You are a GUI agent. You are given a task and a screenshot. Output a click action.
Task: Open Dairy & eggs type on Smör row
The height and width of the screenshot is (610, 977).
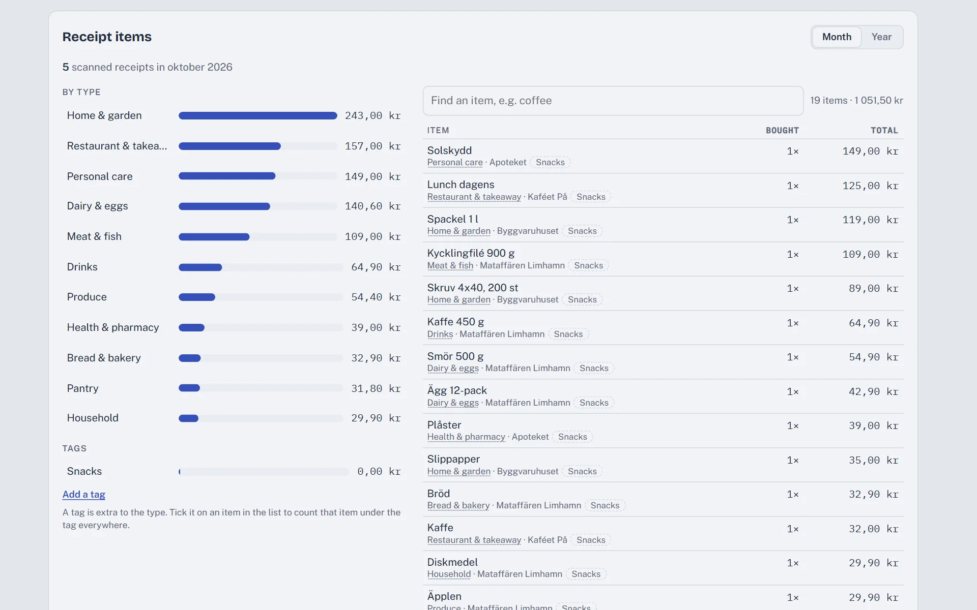[453, 368]
